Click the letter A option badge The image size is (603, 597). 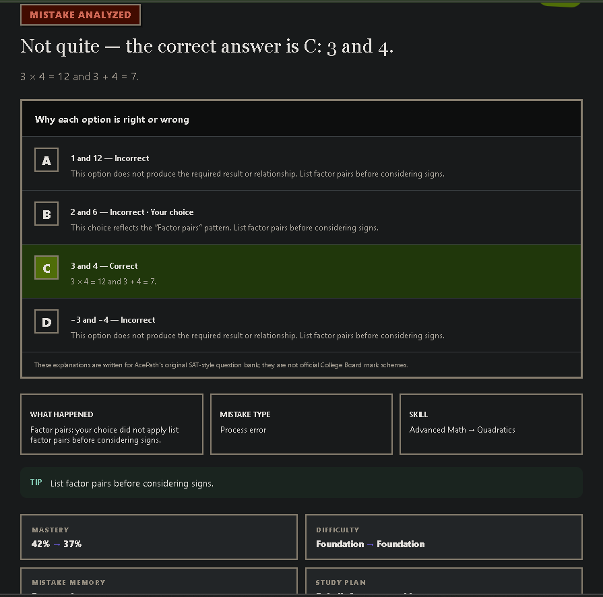coord(46,160)
